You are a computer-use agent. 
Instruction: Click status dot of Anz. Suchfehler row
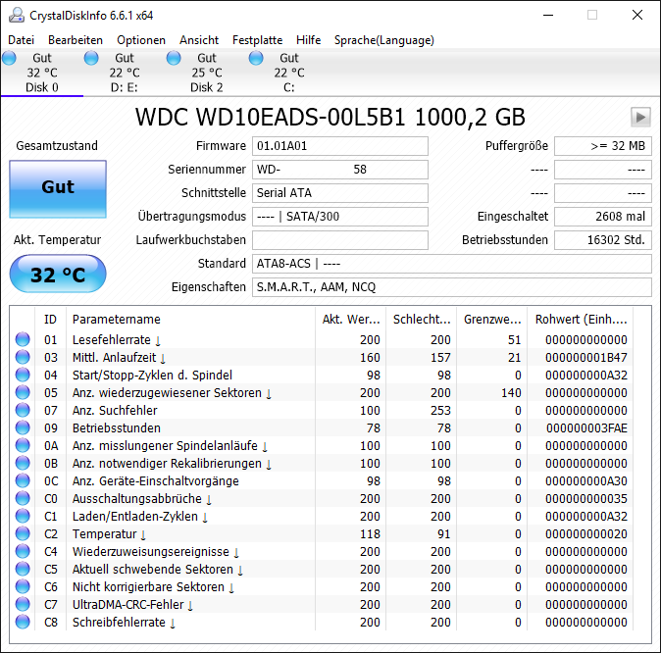23,410
